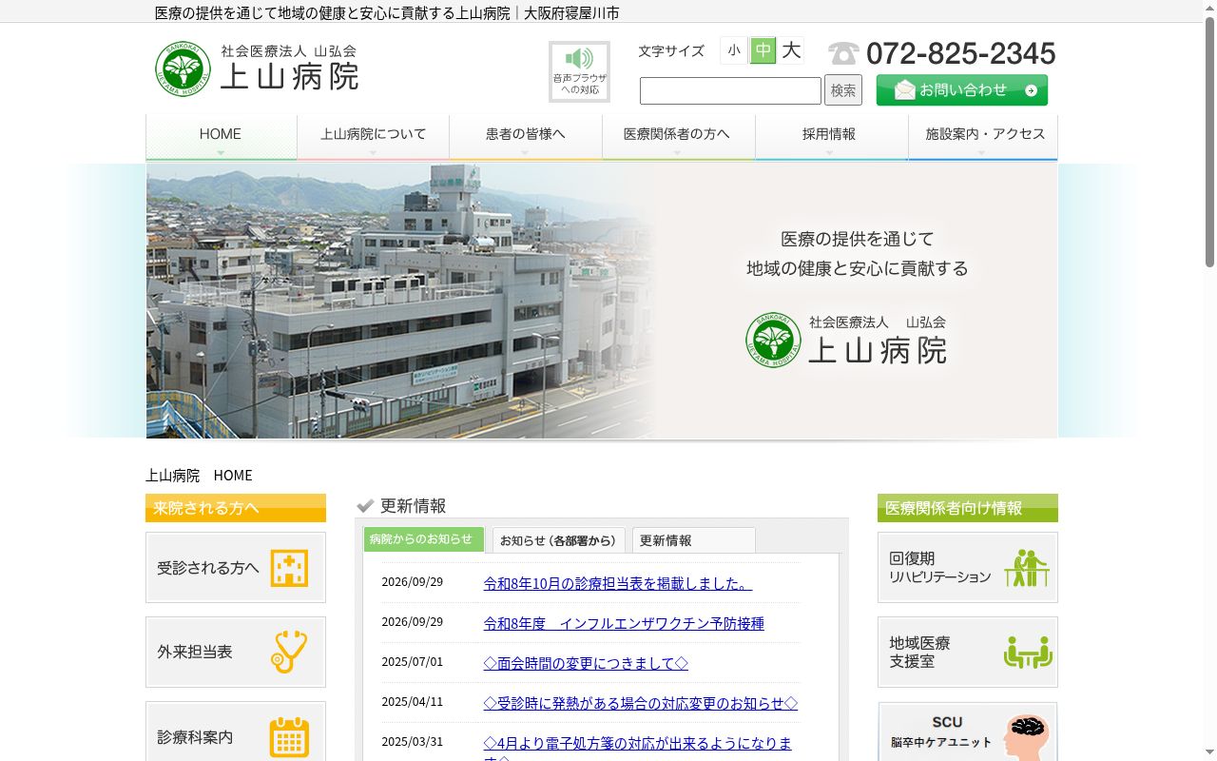This screenshot has height=761, width=1217.
Task: Click the hospital building banner image
Action: coord(602,301)
